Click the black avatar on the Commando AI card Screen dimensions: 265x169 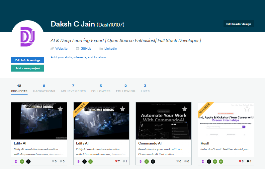(x=153, y=162)
